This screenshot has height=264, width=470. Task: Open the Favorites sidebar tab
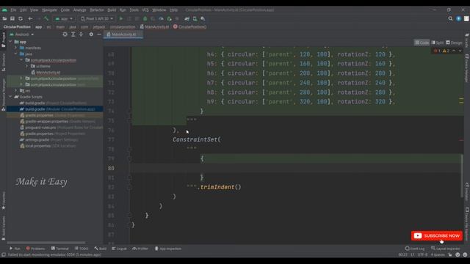(3, 200)
